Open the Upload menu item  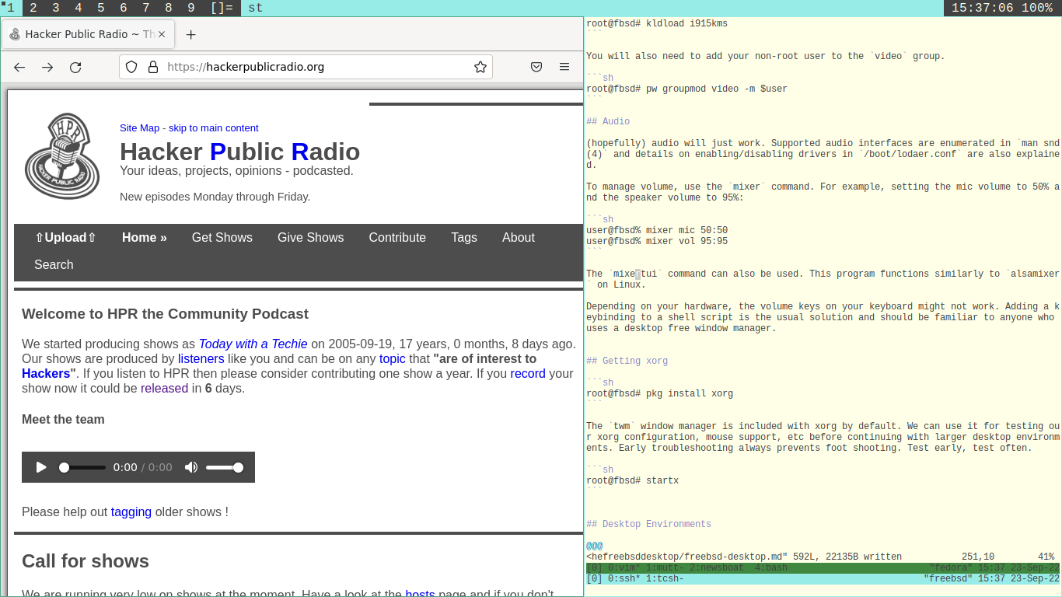(65, 238)
